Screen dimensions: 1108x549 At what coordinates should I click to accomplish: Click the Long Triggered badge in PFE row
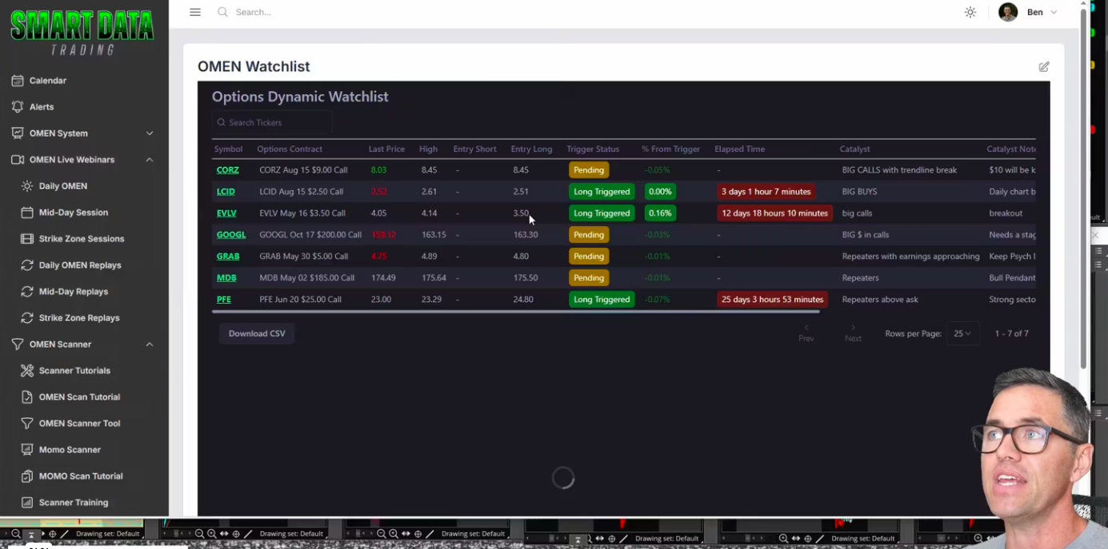602,300
